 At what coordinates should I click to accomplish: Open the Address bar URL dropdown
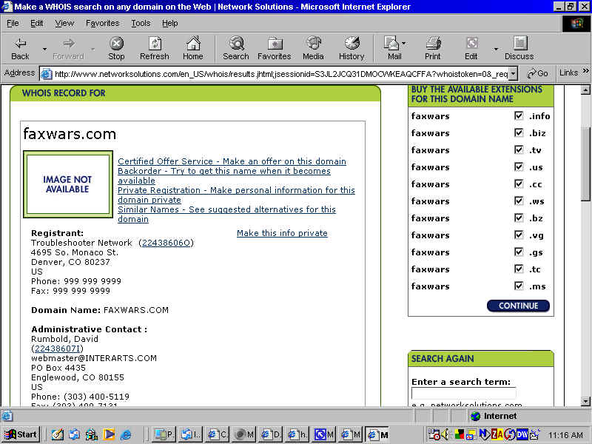513,74
